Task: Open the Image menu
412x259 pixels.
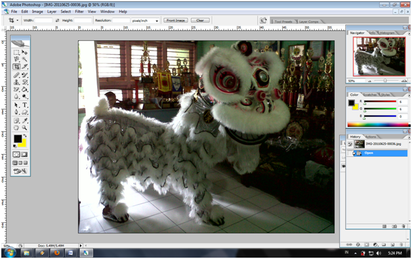Action: click(37, 12)
